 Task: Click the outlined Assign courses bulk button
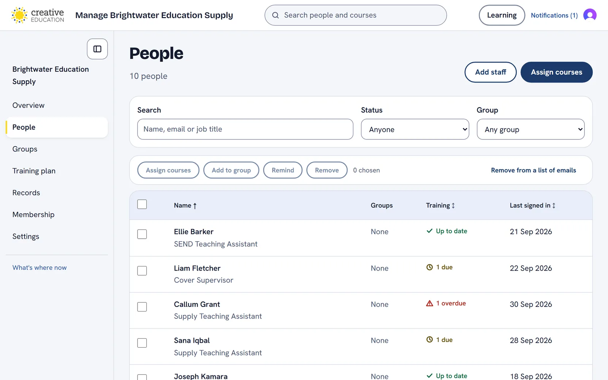pyautogui.click(x=168, y=170)
